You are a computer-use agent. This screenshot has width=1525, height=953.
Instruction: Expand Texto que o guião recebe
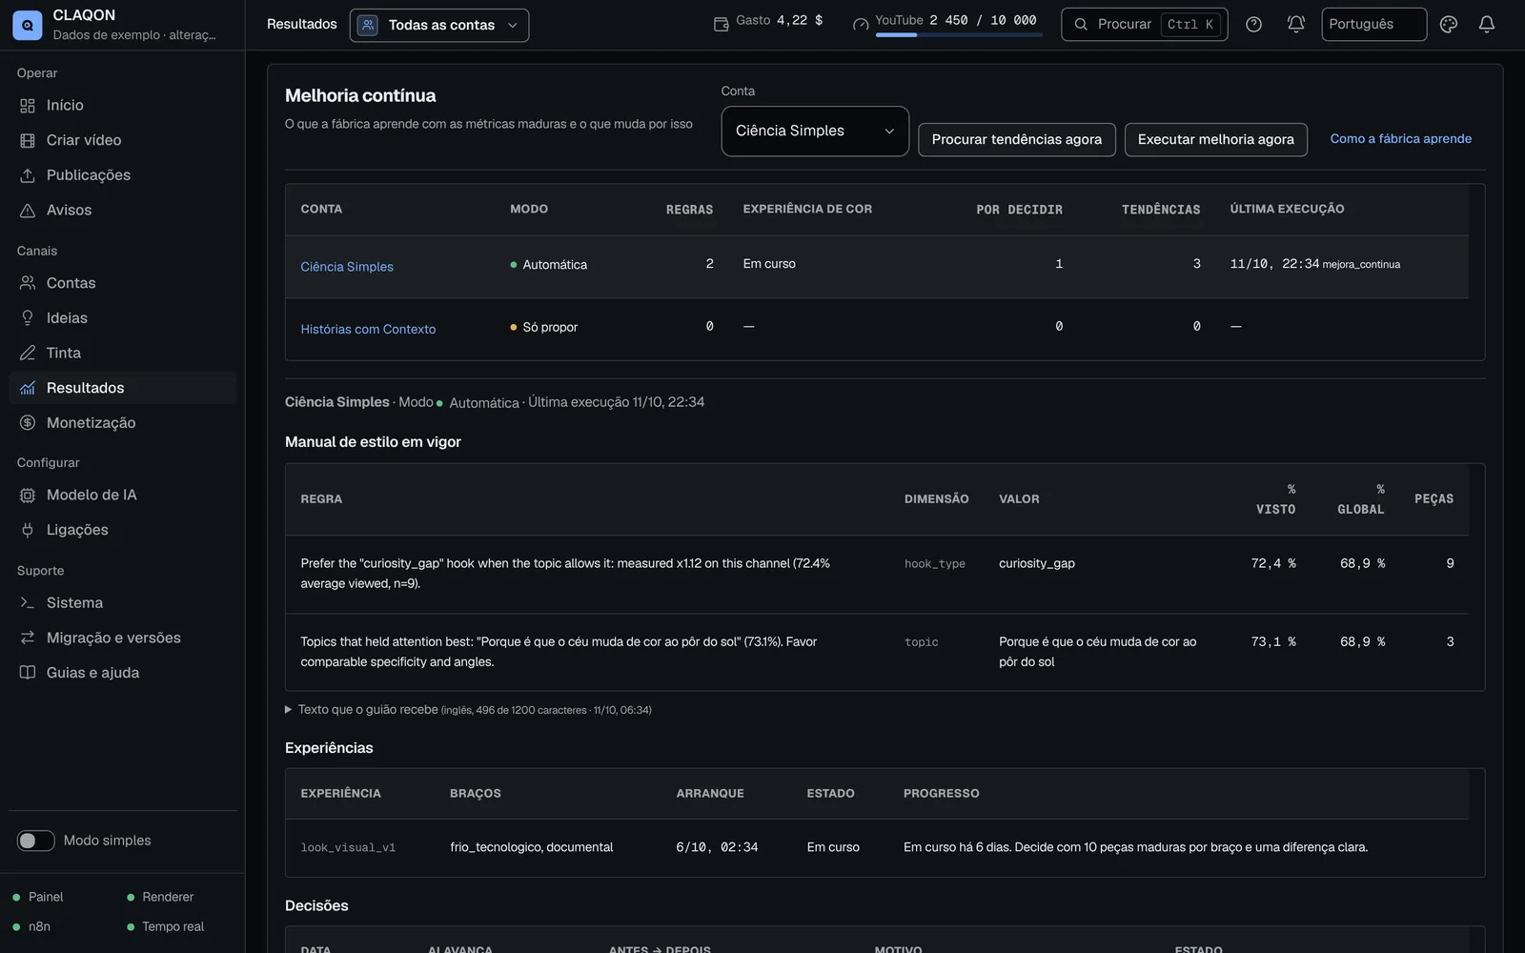click(x=468, y=710)
